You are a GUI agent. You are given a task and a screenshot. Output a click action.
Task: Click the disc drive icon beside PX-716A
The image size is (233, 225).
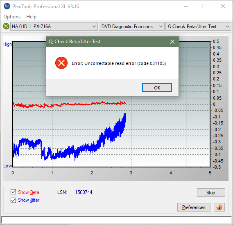tap(6, 27)
